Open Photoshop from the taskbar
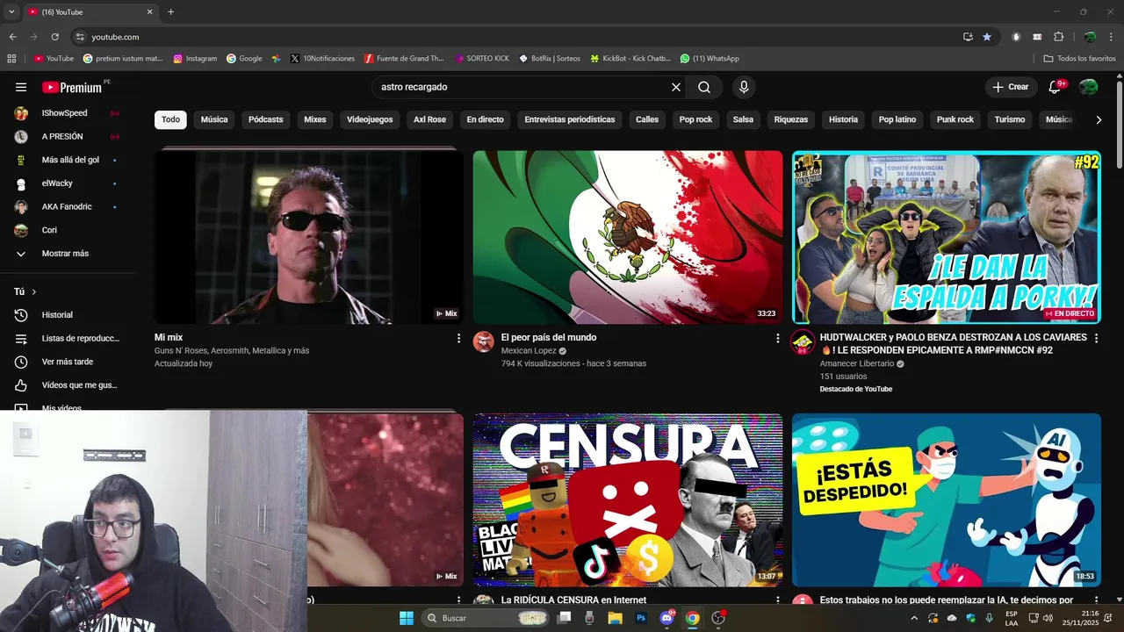This screenshot has width=1124, height=632. click(x=641, y=618)
